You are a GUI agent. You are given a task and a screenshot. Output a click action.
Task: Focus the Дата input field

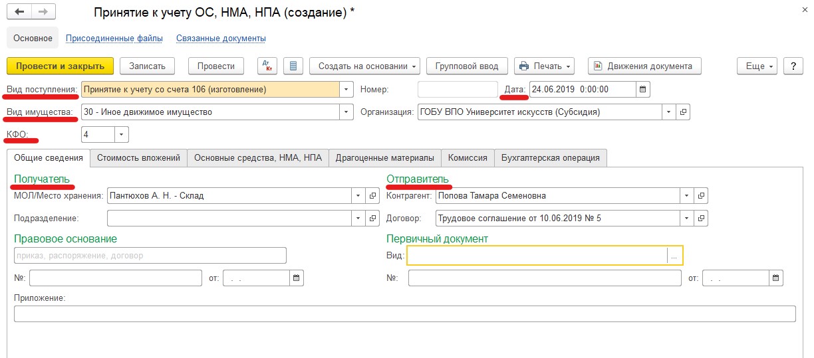click(x=583, y=89)
